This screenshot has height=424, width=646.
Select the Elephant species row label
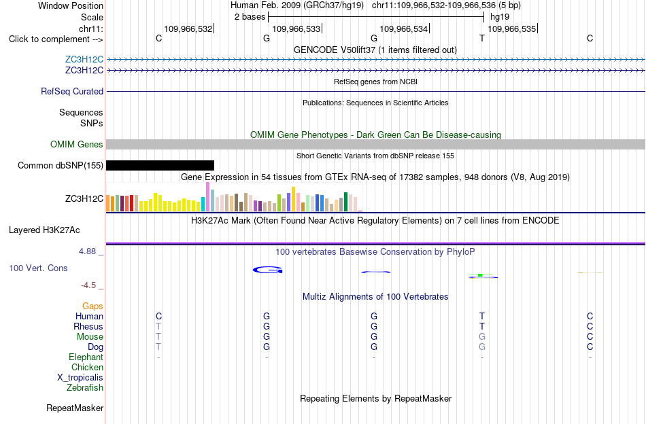(86, 357)
